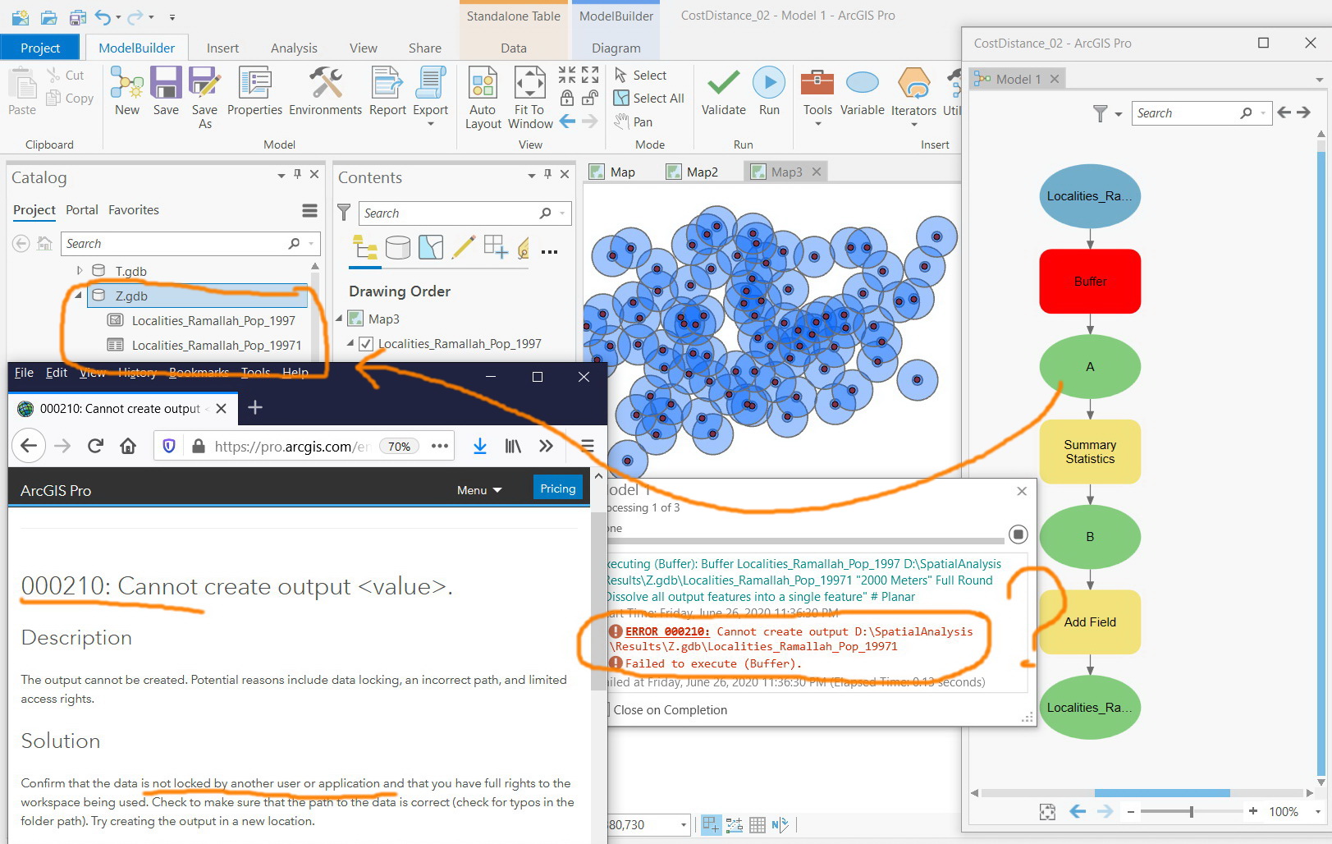Image resolution: width=1332 pixels, height=844 pixels.
Task: Open the Catalog pane options dropdown
Action: tap(282, 175)
